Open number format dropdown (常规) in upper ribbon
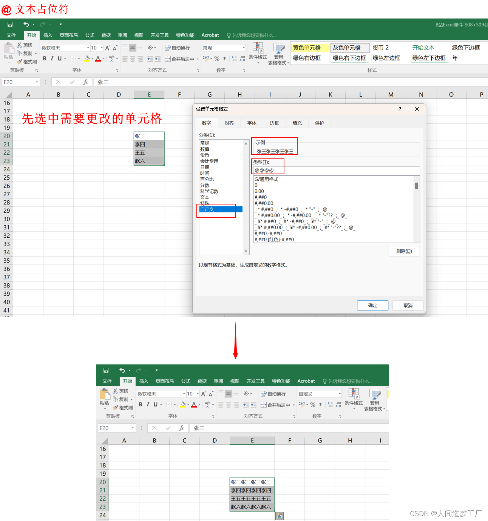Image resolution: width=488 pixels, height=521 pixels. click(x=244, y=48)
